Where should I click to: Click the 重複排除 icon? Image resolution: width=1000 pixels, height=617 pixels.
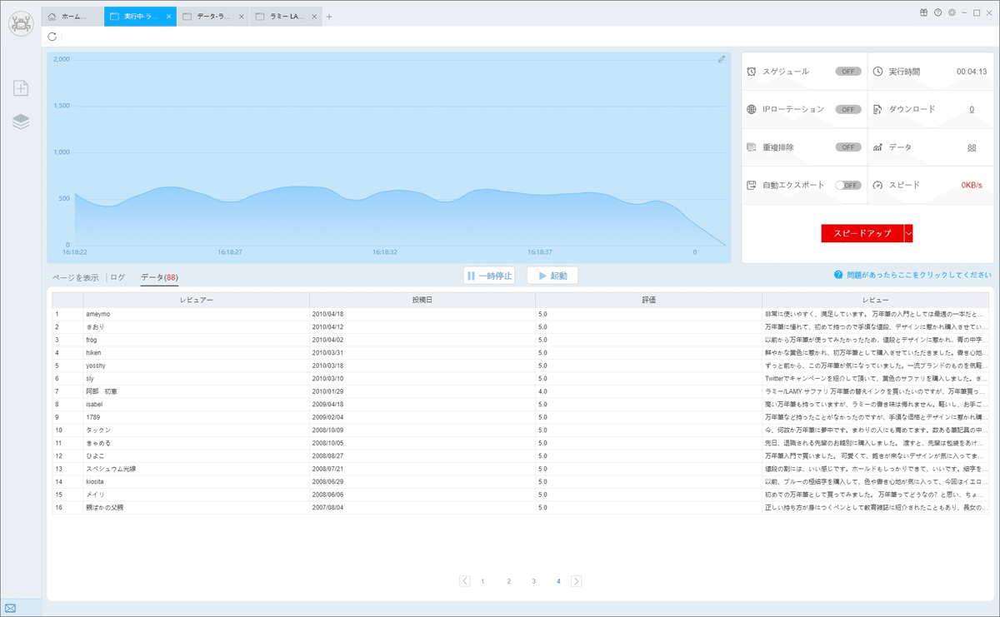coord(752,147)
